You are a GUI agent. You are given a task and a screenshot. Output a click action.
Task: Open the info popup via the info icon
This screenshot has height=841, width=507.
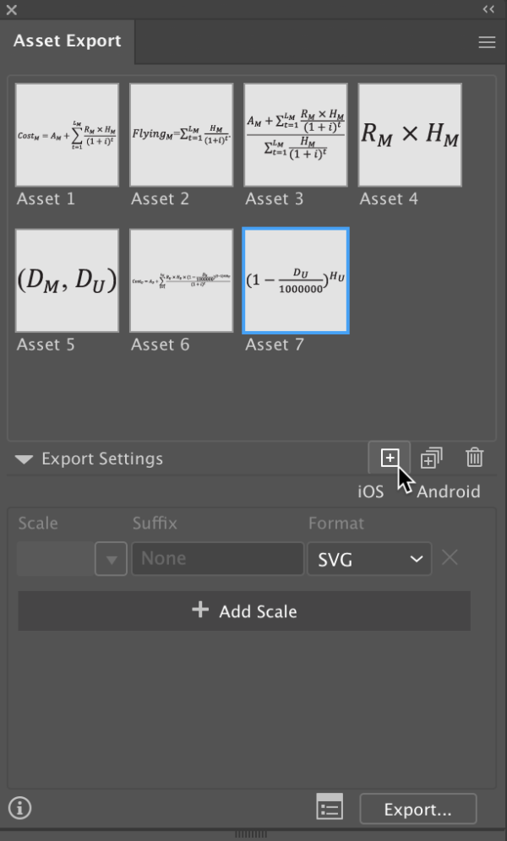point(19,808)
